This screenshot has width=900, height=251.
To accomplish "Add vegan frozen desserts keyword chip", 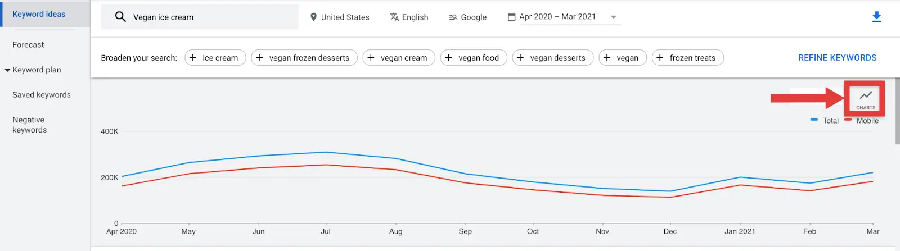I will coord(304,58).
